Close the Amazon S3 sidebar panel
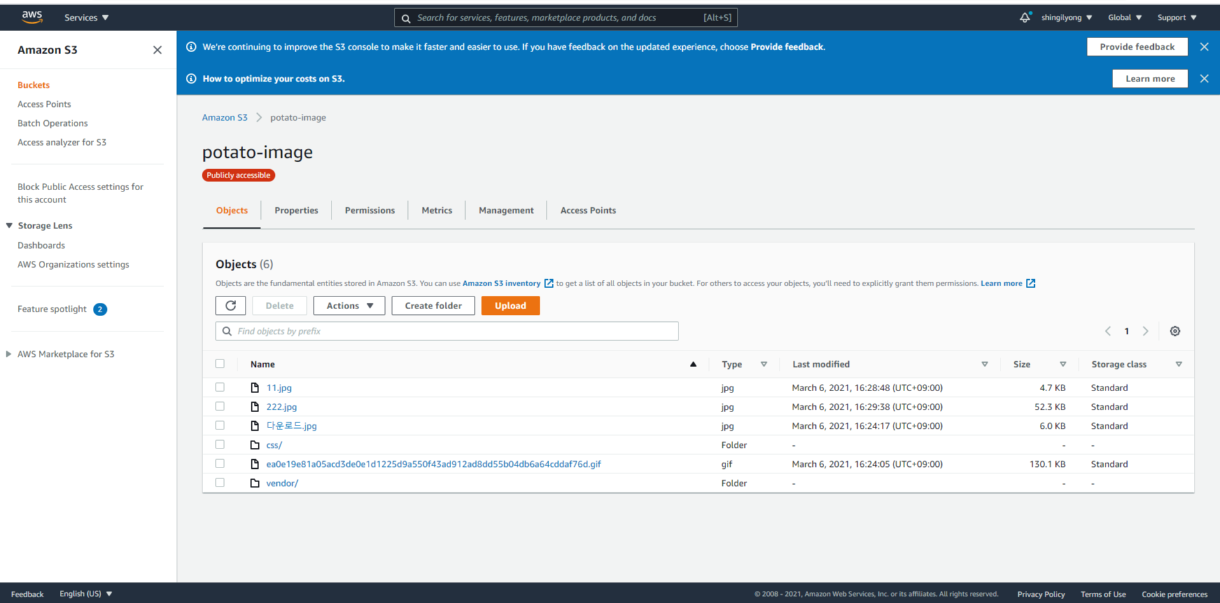1220x603 pixels. pyautogui.click(x=157, y=50)
